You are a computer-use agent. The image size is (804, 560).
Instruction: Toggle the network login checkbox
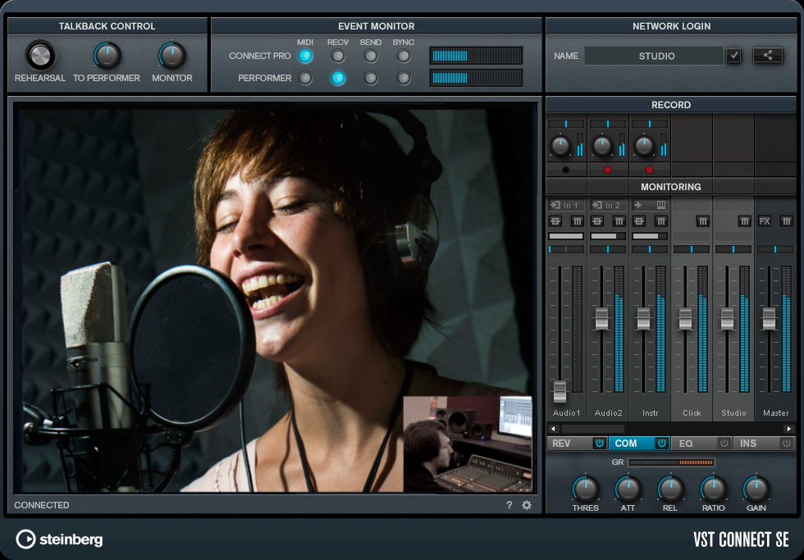734,56
